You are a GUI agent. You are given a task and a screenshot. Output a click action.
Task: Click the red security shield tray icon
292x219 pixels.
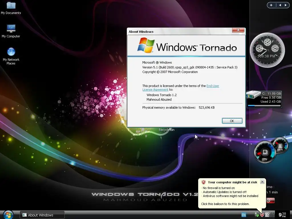click(x=262, y=215)
